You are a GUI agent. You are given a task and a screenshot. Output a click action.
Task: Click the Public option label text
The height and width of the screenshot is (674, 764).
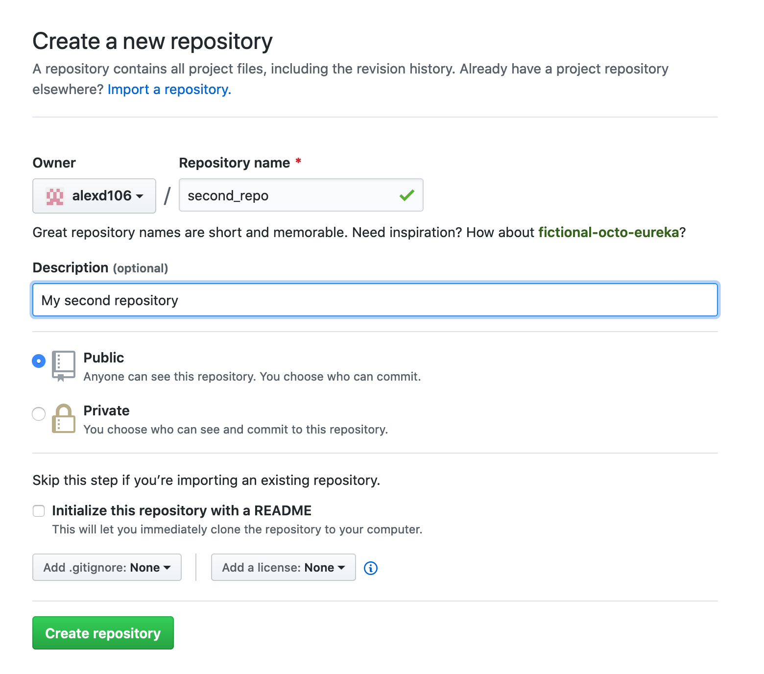[x=104, y=358]
